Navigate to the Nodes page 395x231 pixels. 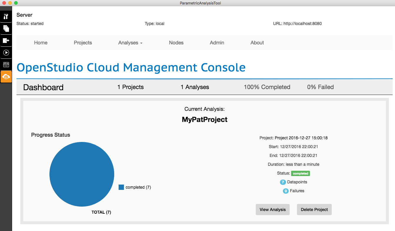tap(176, 43)
